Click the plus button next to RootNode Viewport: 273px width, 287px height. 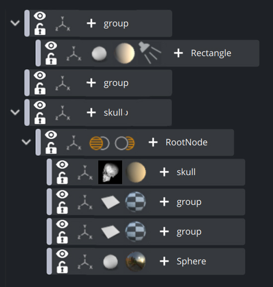153,142
